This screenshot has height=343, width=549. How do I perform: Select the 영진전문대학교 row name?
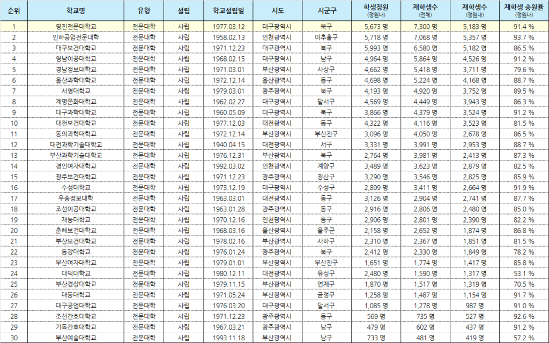pos(76,27)
